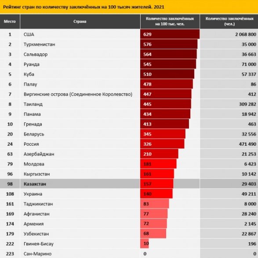Click the Азербайджан bar showing 210
The image size is (258, 258).
coord(159,154)
